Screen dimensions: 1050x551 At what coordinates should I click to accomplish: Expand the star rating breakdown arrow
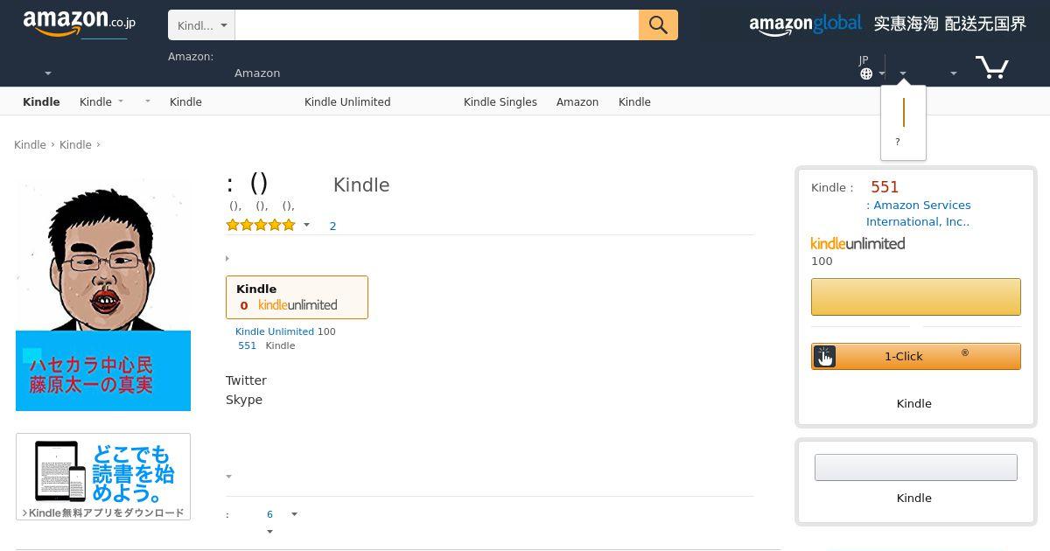point(306,226)
